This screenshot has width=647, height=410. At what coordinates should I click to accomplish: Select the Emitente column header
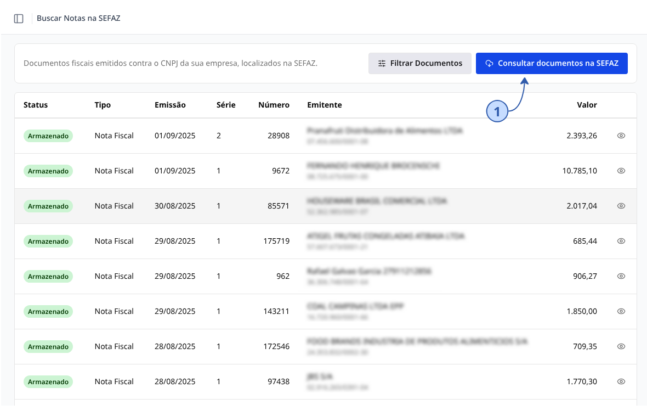pyautogui.click(x=325, y=105)
